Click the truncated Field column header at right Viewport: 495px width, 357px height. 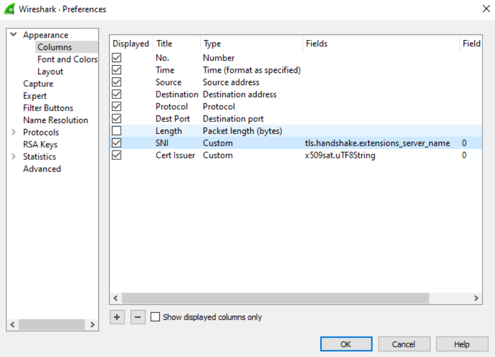(471, 43)
